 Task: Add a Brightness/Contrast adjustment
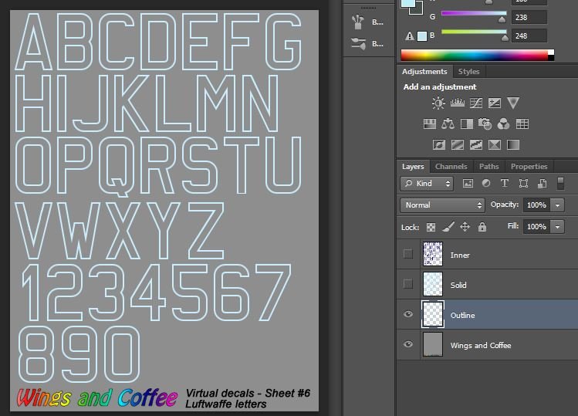pyautogui.click(x=438, y=103)
